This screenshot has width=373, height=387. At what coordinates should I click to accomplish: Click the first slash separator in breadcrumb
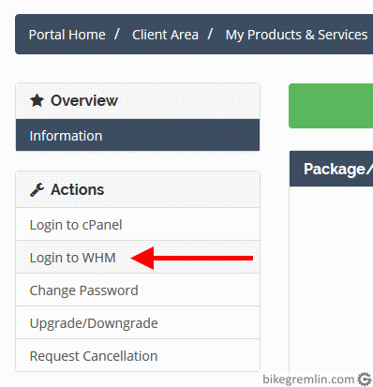coord(117,34)
